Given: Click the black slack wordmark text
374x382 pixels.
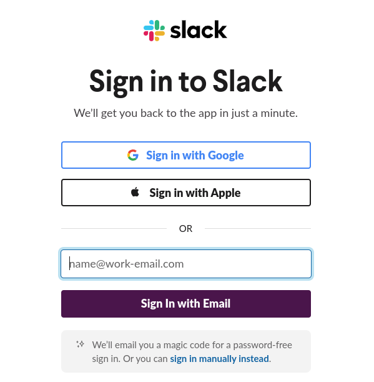Looking at the screenshot, I should (x=199, y=30).
